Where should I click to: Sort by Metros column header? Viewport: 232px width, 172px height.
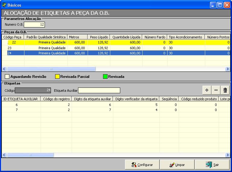(77, 37)
